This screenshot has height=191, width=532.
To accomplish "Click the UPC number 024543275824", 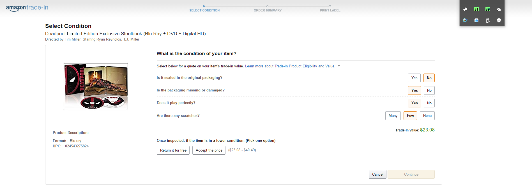I will coord(77,146).
